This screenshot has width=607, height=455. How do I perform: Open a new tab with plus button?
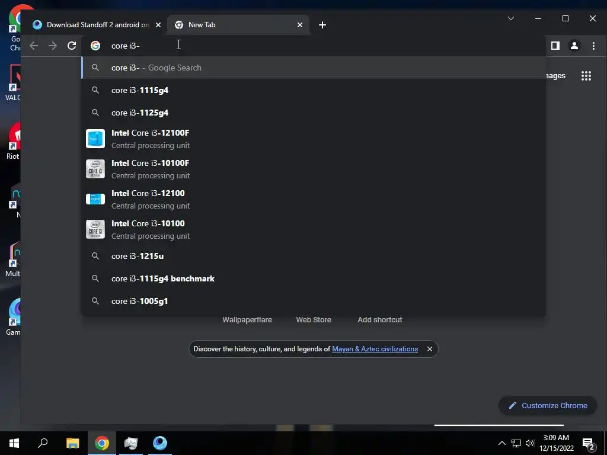tap(322, 25)
